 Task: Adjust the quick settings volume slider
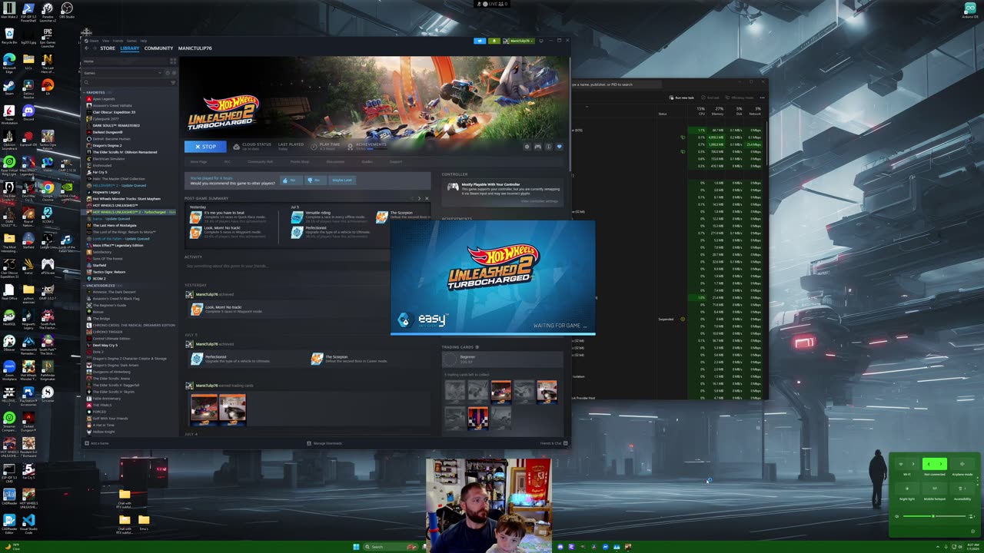pos(935,516)
